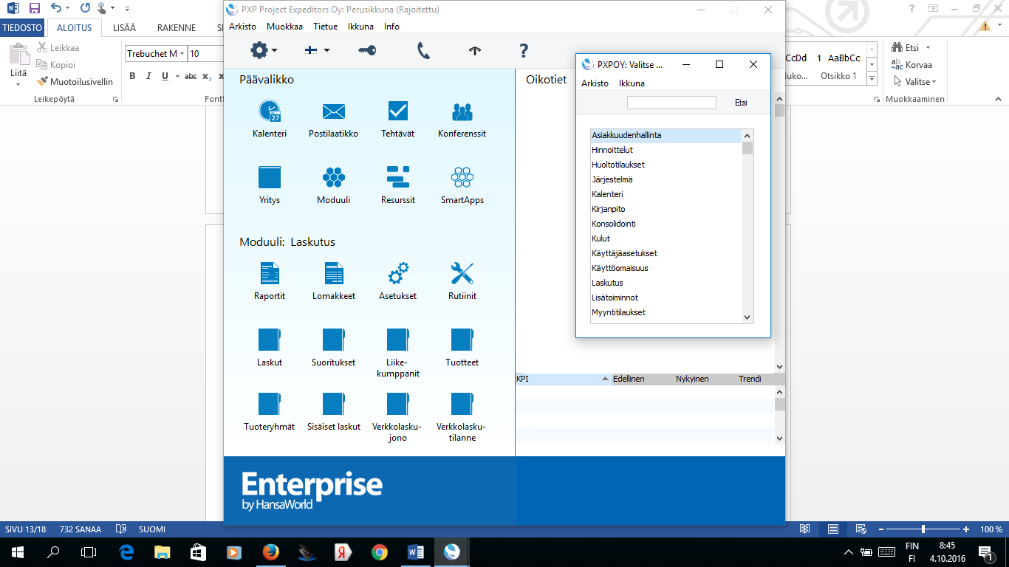Click Word zoom slider handle
This screenshot has height=567, width=1009.
[923, 529]
